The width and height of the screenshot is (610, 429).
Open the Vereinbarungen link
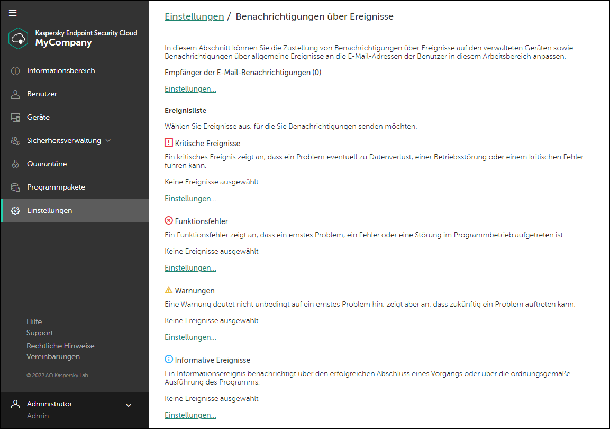click(x=53, y=357)
